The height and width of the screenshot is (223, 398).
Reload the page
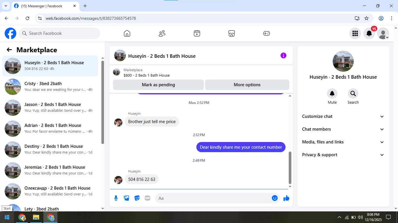coord(27,18)
